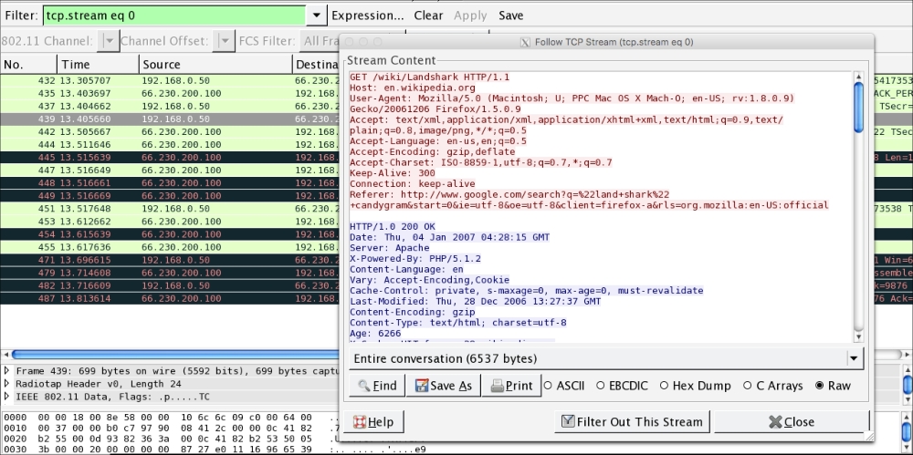Click the printer icon on Print button
Image resolution: width=913 pixels, height=455 pixels.
497,386
